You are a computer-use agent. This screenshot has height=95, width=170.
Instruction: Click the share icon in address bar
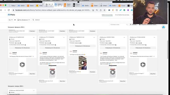pyautogui.click(x=101, y=10)
